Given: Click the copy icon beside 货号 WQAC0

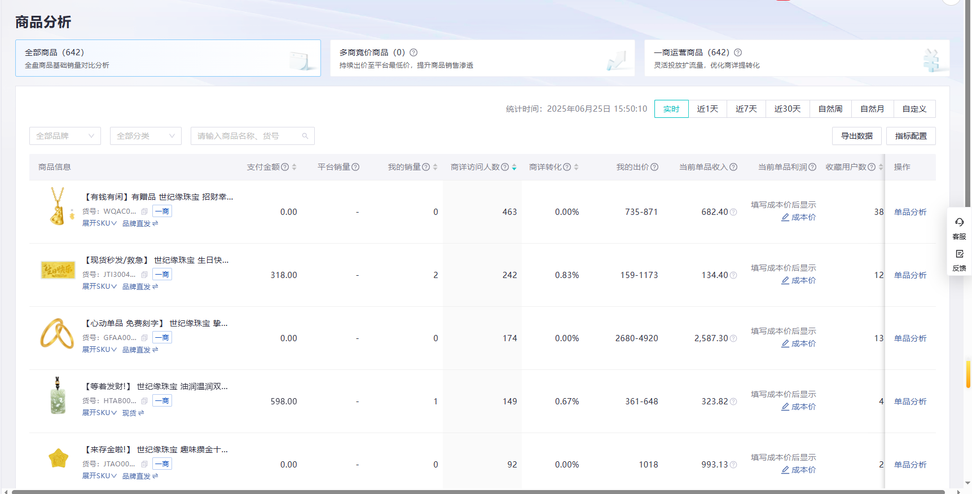Looking at the screenshot, I should pyautogui.click(x=144, y=211).
